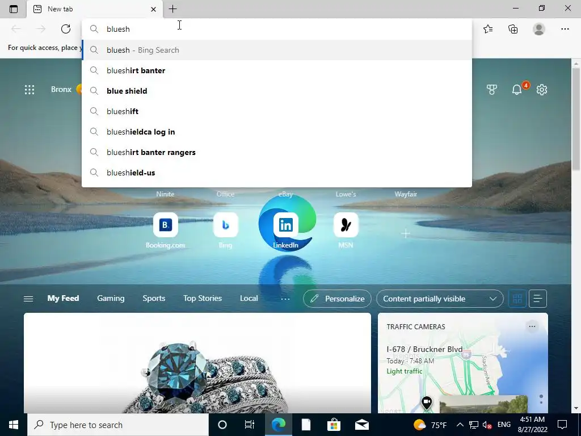Open the notifications bell icon
This screenshot has width=581, height=436.
click(x=517, y=90)
